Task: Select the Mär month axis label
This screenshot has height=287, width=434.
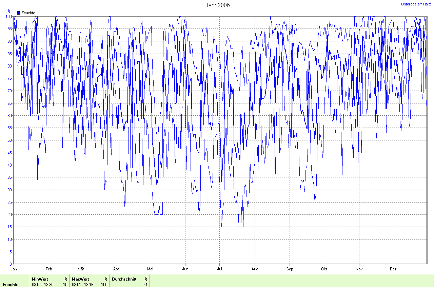Action: pyautogui.click(x=81, y=269)
